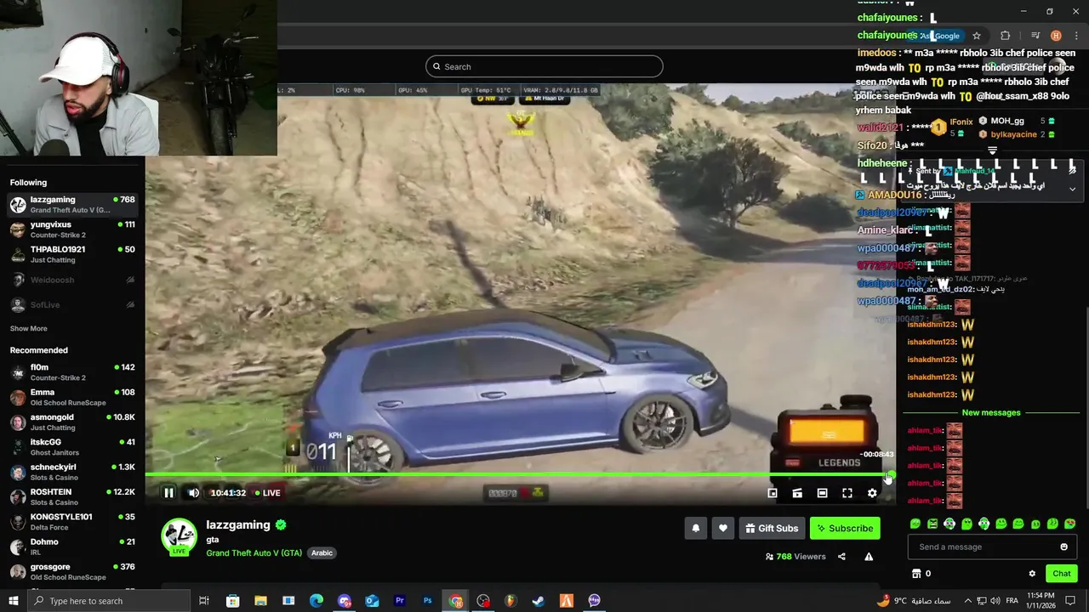Pause the live stream video

point(168,493)
